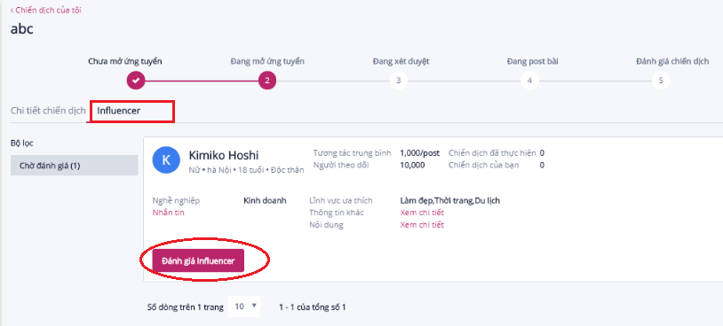Screen dimensions: 723x326
Task: Select step 3 circle for Đang xét duyệt
Action: point(399,81)
